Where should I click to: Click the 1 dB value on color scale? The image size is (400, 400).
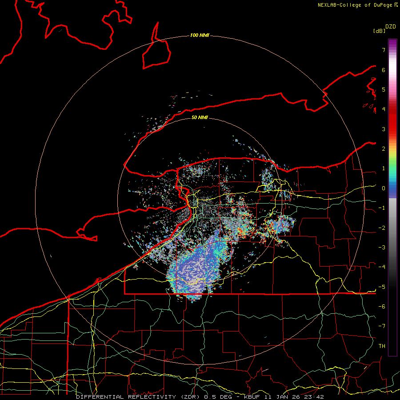pos(384,168)
